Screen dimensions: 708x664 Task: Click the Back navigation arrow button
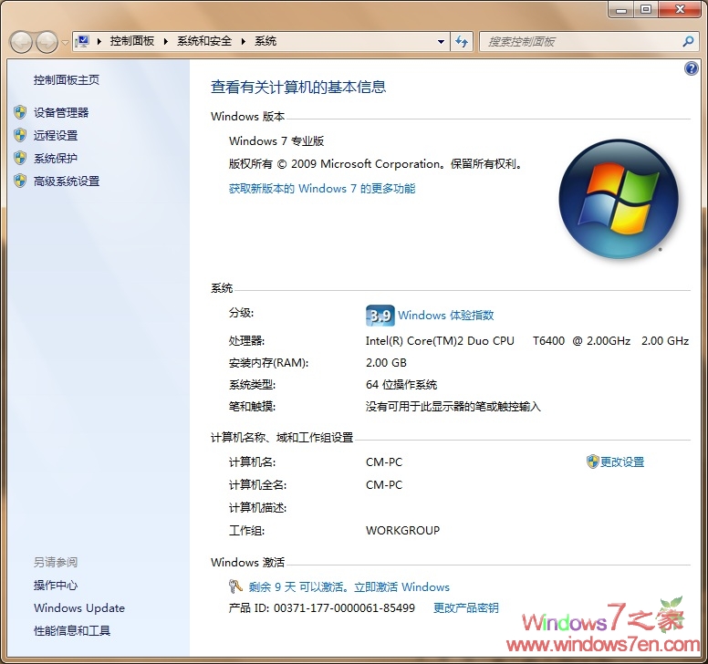(x=21, y=41)
